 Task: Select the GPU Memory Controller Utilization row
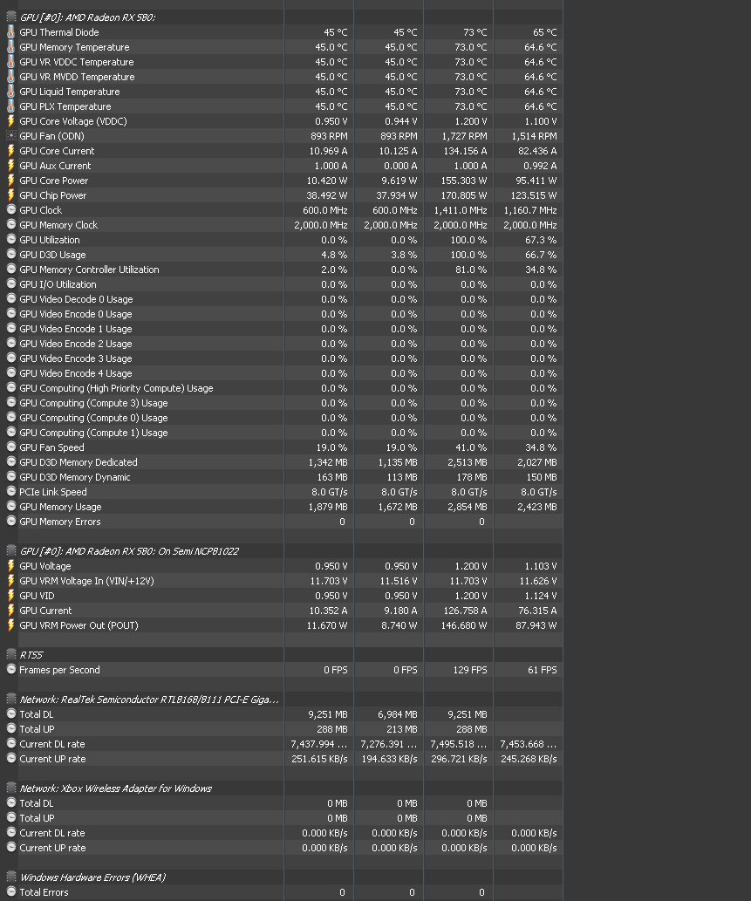pyautogui.click(x=282, y=270)
